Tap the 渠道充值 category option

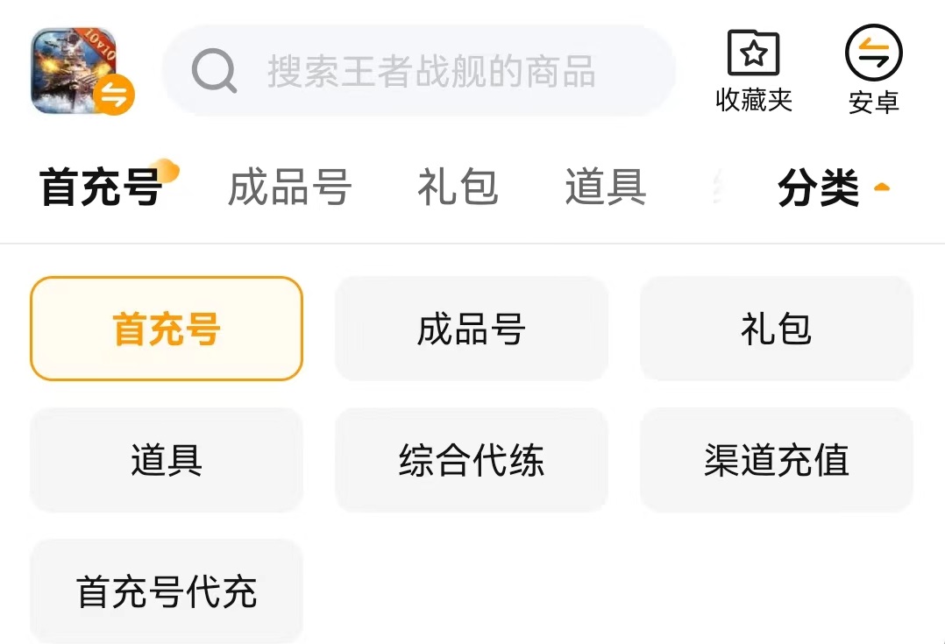[777, 460]
